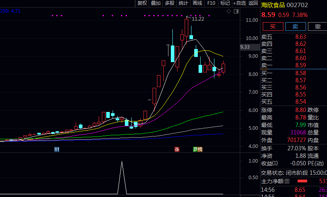Click 返回 to go back

(x=253, y=3)
